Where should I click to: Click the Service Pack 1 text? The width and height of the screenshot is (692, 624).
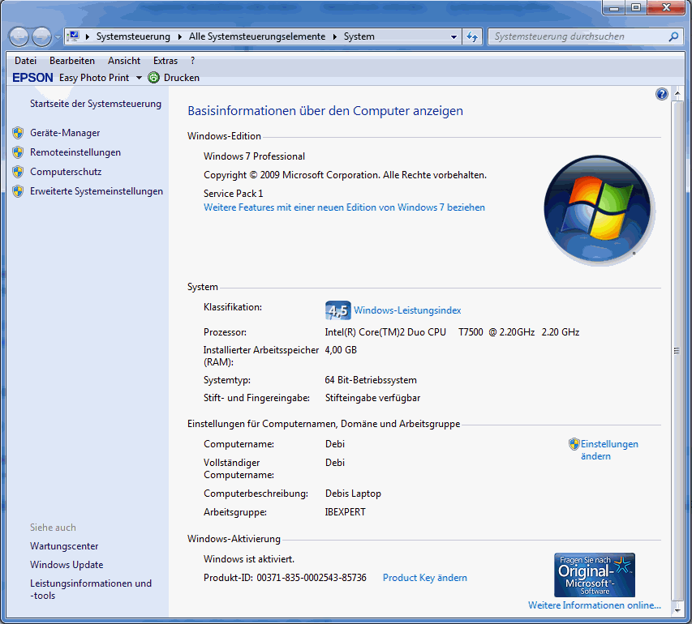coord(233,193)
